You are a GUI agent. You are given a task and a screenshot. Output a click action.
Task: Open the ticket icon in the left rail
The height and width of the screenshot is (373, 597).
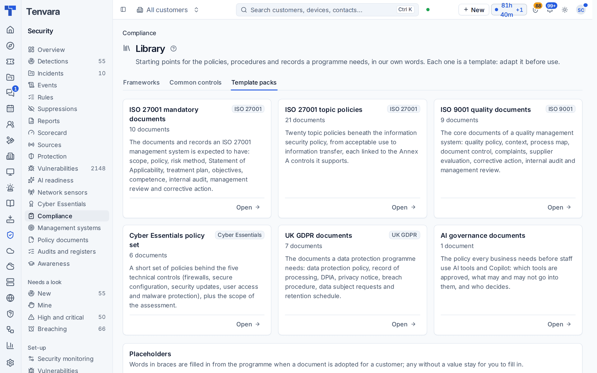click(x=10, y=62)
